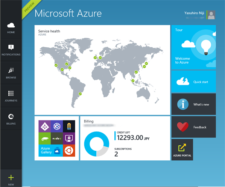Click the Azure Gallery shopping bag icon

(58, 151)
